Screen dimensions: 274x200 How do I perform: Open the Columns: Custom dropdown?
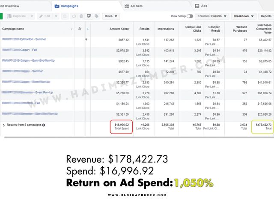coord(212,16)
